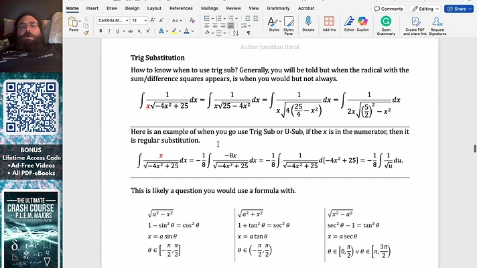This screenshot has width=477, height=268.
Task: Launch the Editor tool
Action: pos(349,24)
